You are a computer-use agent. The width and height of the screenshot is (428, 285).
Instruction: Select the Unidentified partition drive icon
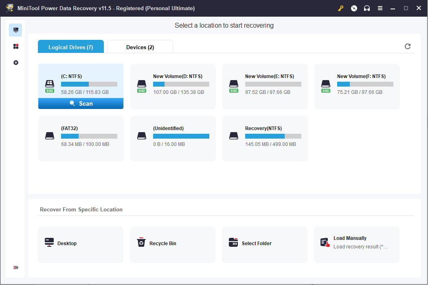(x=142, y=136)
